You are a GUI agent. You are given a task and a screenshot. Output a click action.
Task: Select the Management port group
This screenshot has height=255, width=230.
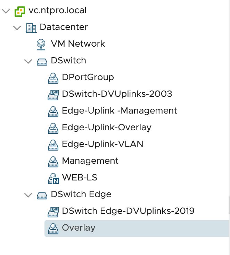pos(90,161)
